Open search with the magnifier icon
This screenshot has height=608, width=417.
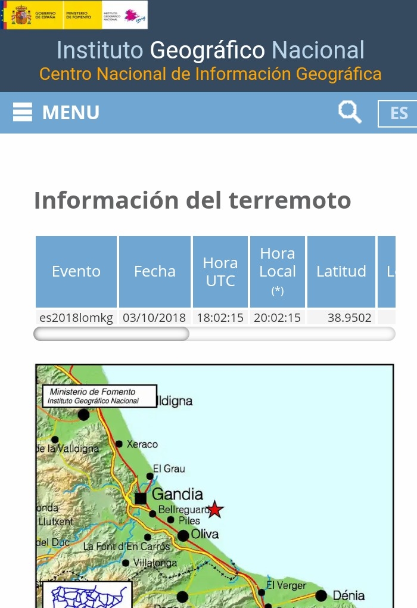pyautogui.click(x=350, y=111)
